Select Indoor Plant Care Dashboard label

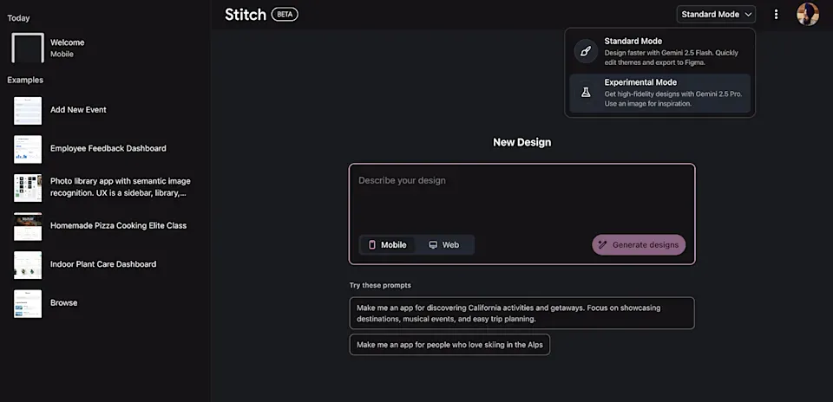pos(103,264)
